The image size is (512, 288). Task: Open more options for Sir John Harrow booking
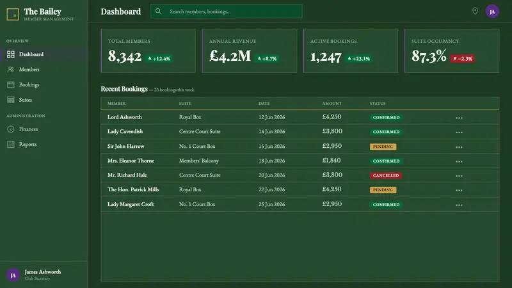[459, 147]
